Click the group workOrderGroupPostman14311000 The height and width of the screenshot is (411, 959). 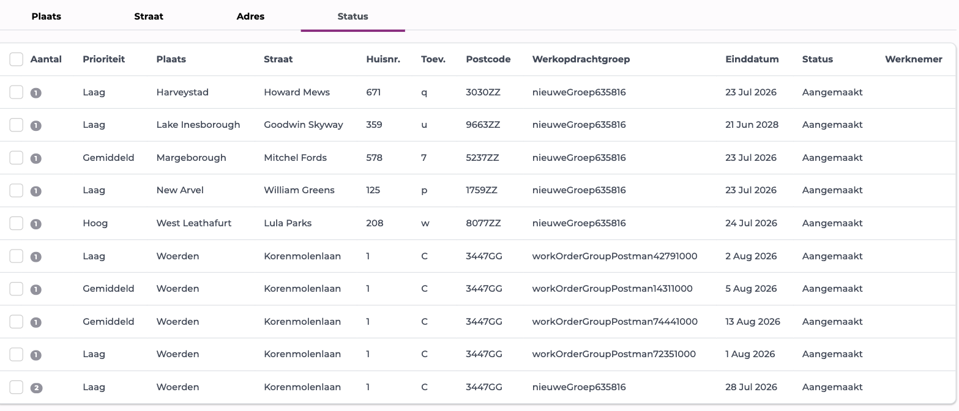(x=612, y=289)
